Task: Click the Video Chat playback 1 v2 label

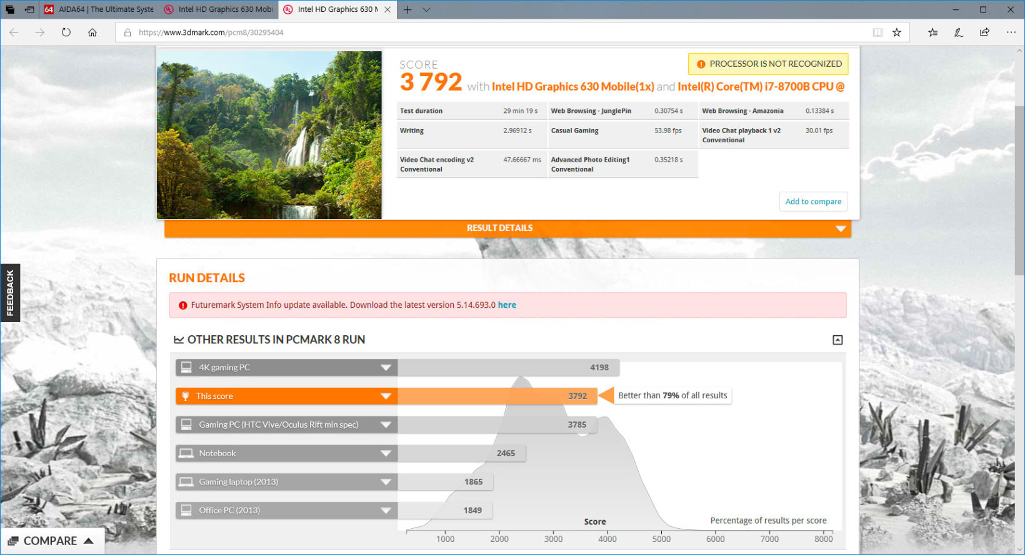Action: point(741,135)
